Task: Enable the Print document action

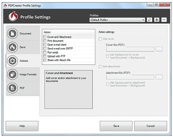Action: pyautogui.click(x=45, y=41)
